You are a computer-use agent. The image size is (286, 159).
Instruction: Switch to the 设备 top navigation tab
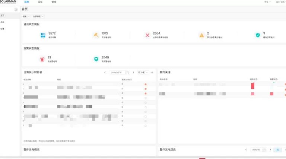(40, 2)
